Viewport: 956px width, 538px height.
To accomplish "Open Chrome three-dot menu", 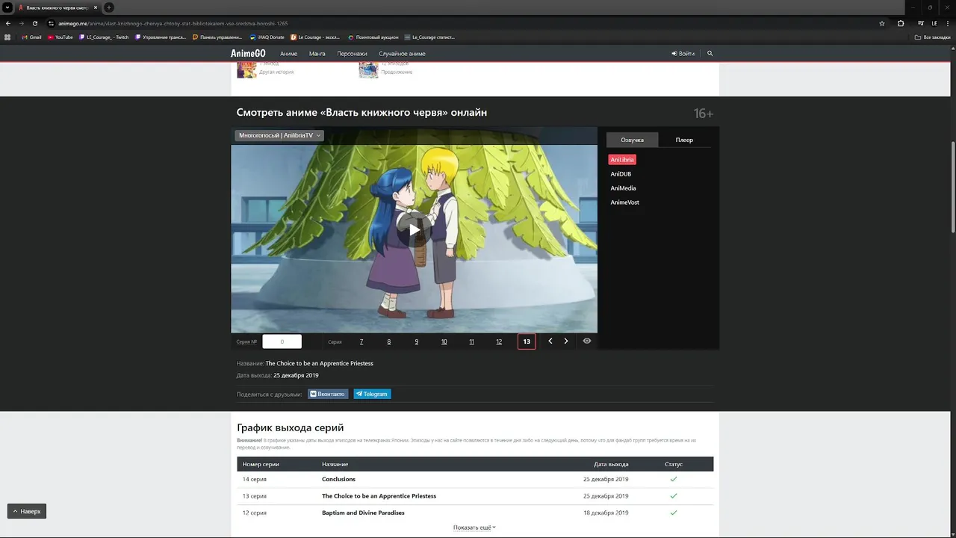I will pos(948,23).
